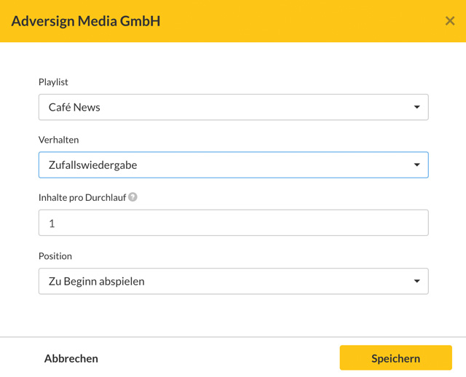Image resolution: width=466 pixels, height=377 pixels.
Task: Click the value 1 in the content count field
Action: tap(52, 223)
